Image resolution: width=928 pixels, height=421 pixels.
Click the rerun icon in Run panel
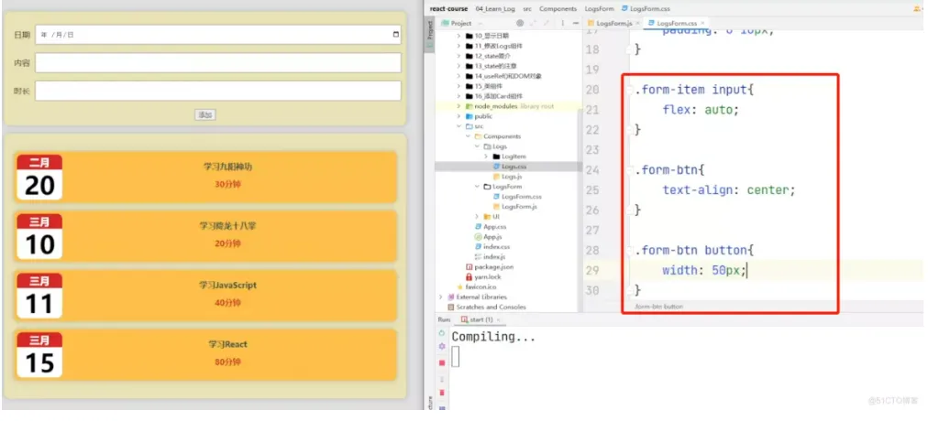coord(441,333)
